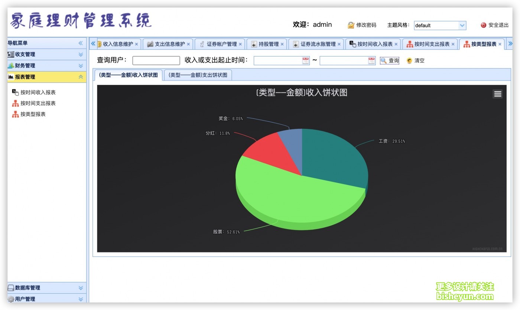
Task: Click the 按时间支出报表 tree icon
Action: click(x=15, y=103)
